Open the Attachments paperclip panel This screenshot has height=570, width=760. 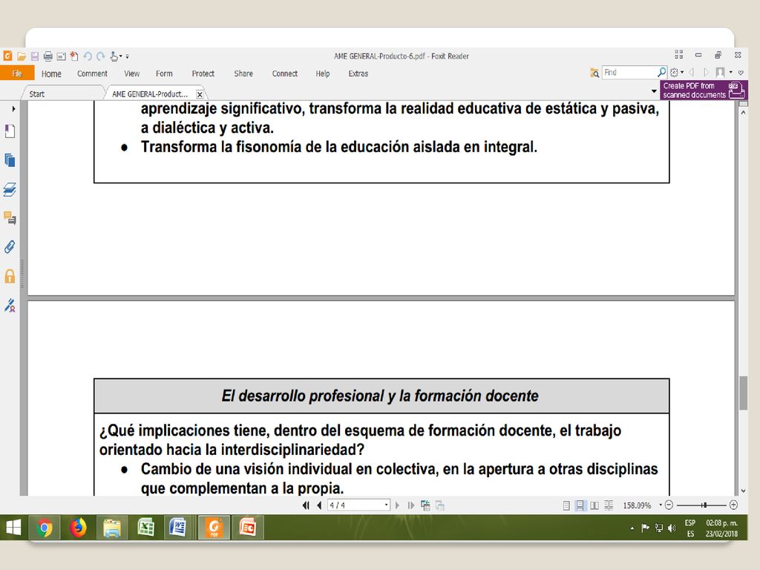tap(10, 247)
